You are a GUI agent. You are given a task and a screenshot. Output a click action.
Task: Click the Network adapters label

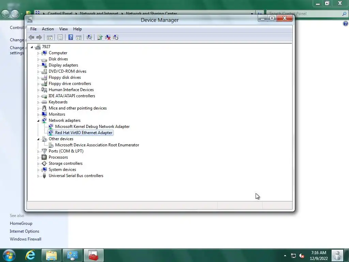pos(64,120)
